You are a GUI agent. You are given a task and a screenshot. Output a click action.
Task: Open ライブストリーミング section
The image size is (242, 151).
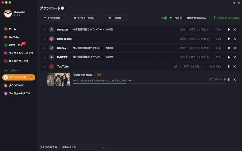pos(19,53)
